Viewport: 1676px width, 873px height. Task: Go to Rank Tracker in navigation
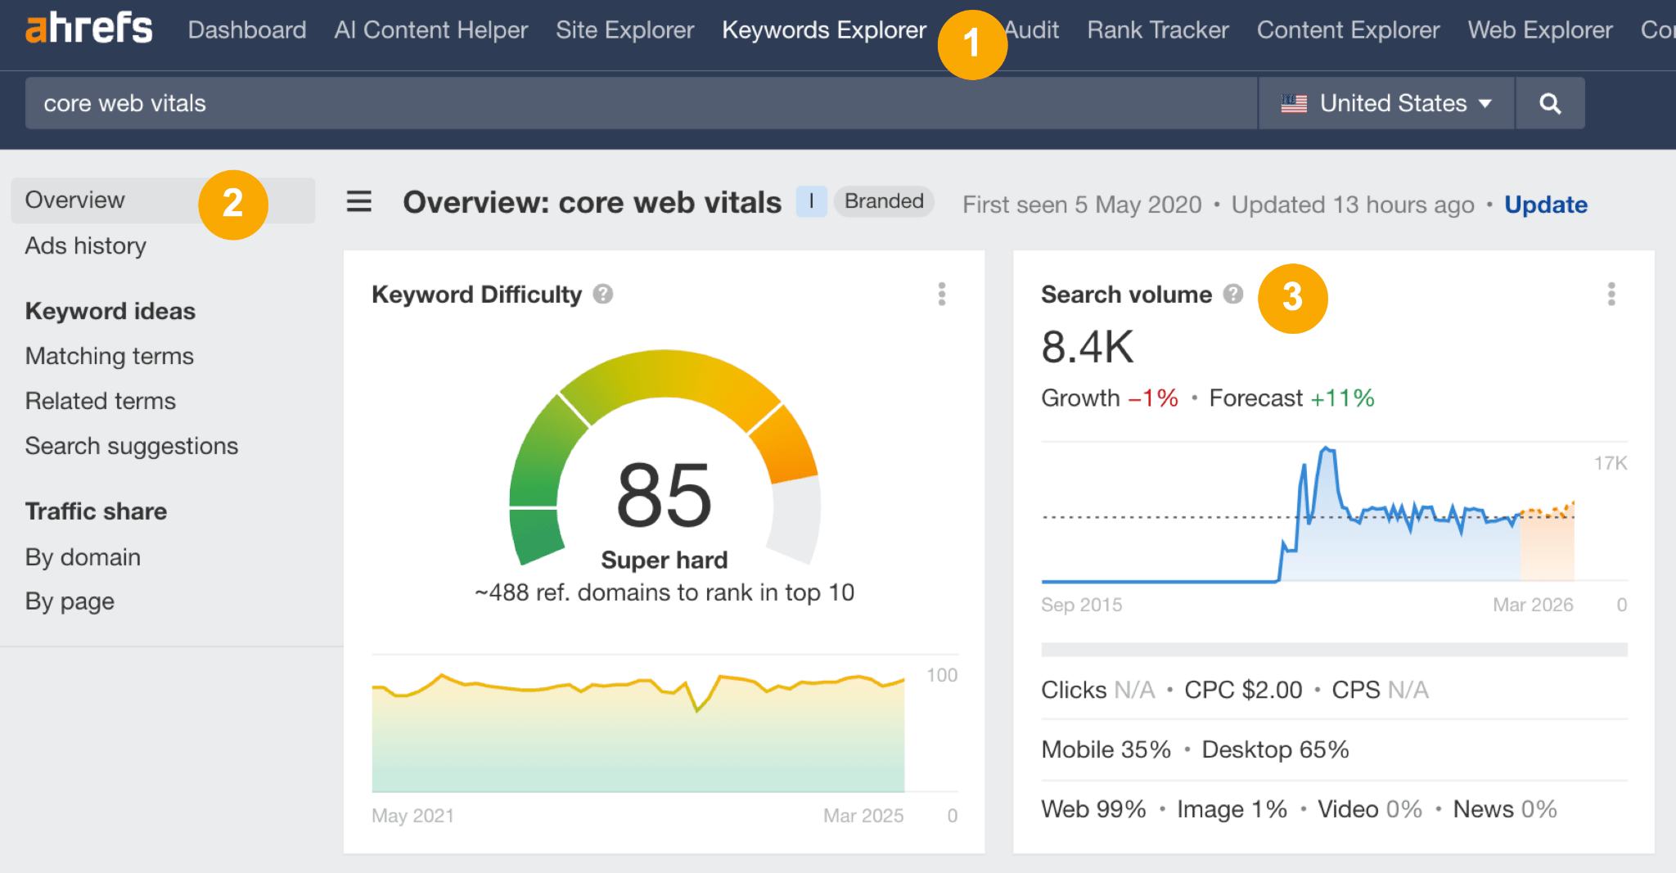click(x=1157, y=30)
